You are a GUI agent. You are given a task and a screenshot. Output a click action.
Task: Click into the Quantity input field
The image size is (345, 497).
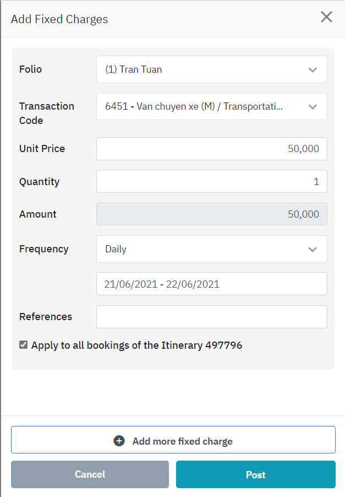211,182
